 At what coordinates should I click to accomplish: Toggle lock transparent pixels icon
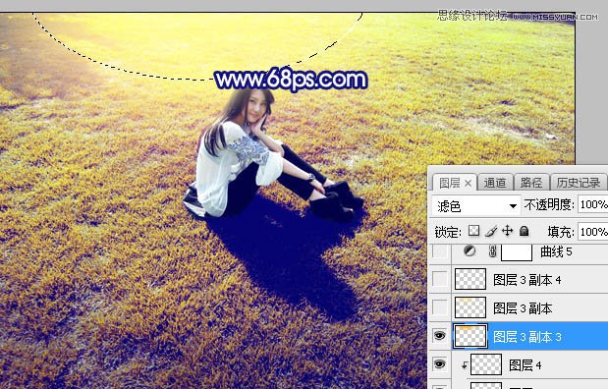tap(473, 231)
